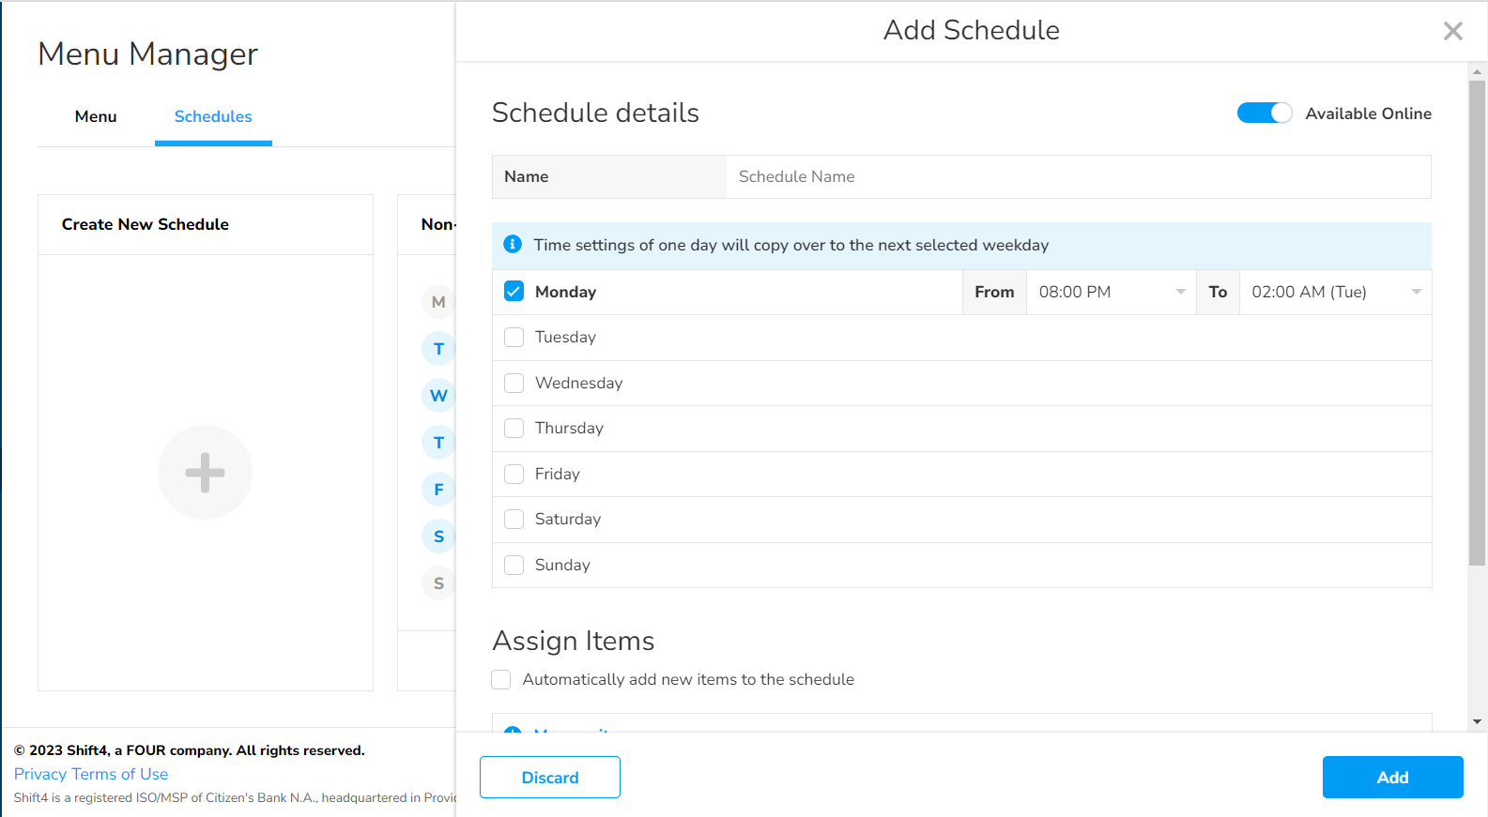Close the Add Schedule panel
This screenshot has height=817, width=1488.
point(1452,31)
